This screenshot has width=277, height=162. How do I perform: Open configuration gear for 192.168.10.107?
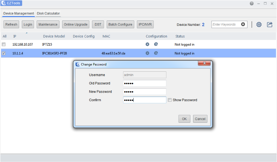(147, 44)
